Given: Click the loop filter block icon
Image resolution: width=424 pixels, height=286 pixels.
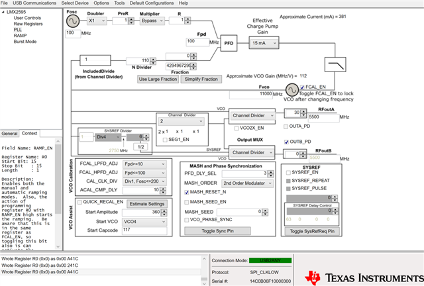Looking at the screenshot, I should pyautogui.click(x=335, y=64).
